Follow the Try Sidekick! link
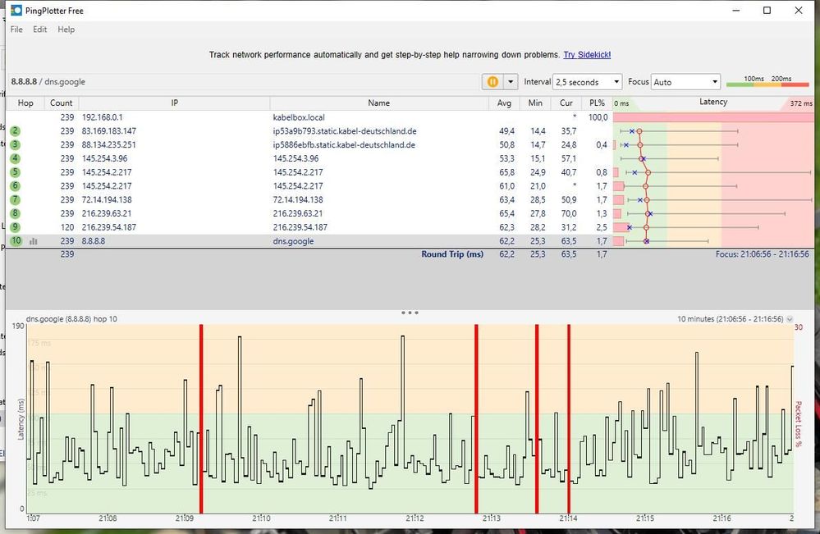The width and height of the screenshot is (820, 534). [x=587, y=54]
